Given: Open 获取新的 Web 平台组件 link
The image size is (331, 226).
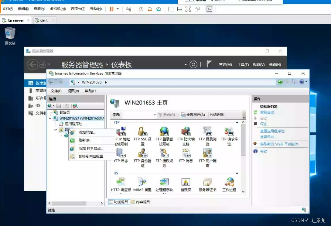Looking at the screenshot, I should click(x=279, y=144).
